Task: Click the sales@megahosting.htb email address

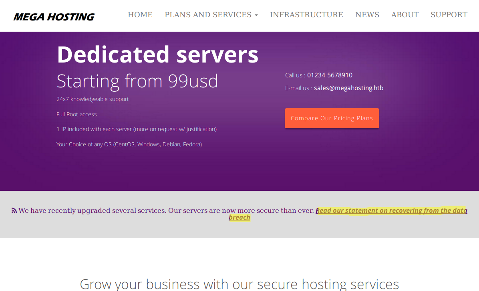Action: 348,88
